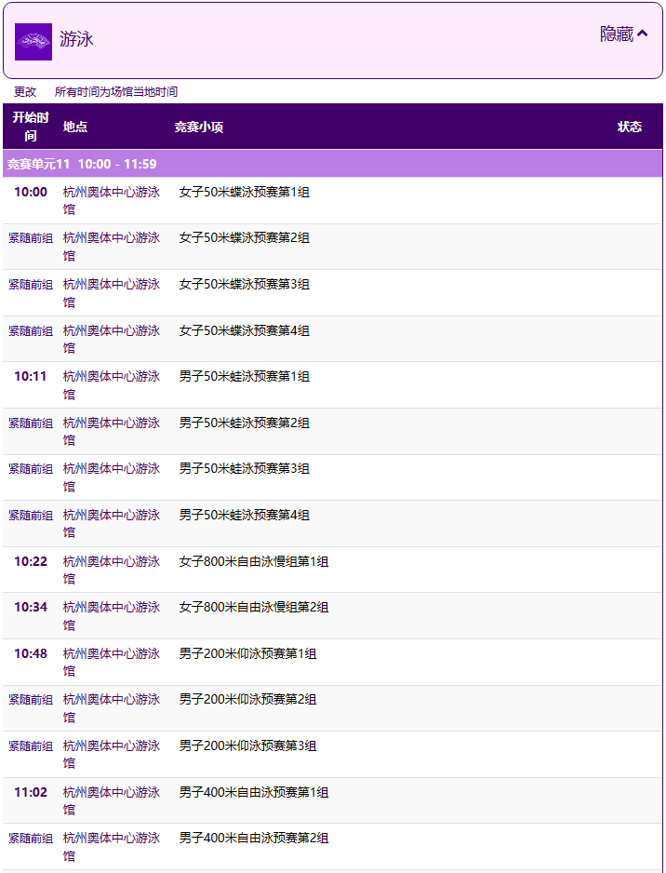Click the 10:11 start time

pyautogui.click(x=31, y=376)
